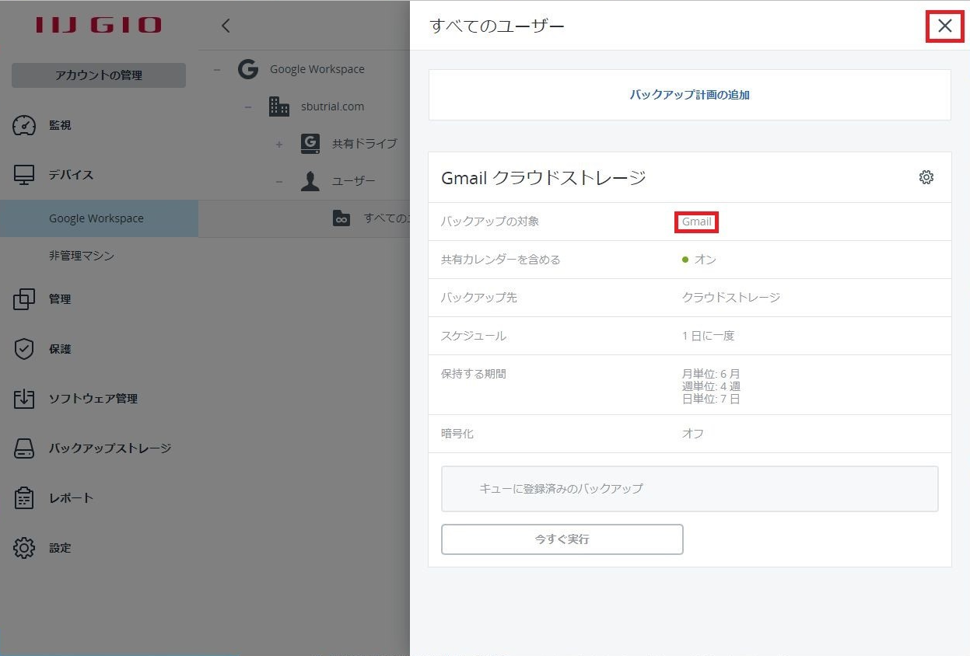Click the デバイス monitor icon
This screenshot has width=970, height=656.
point(24,175)
